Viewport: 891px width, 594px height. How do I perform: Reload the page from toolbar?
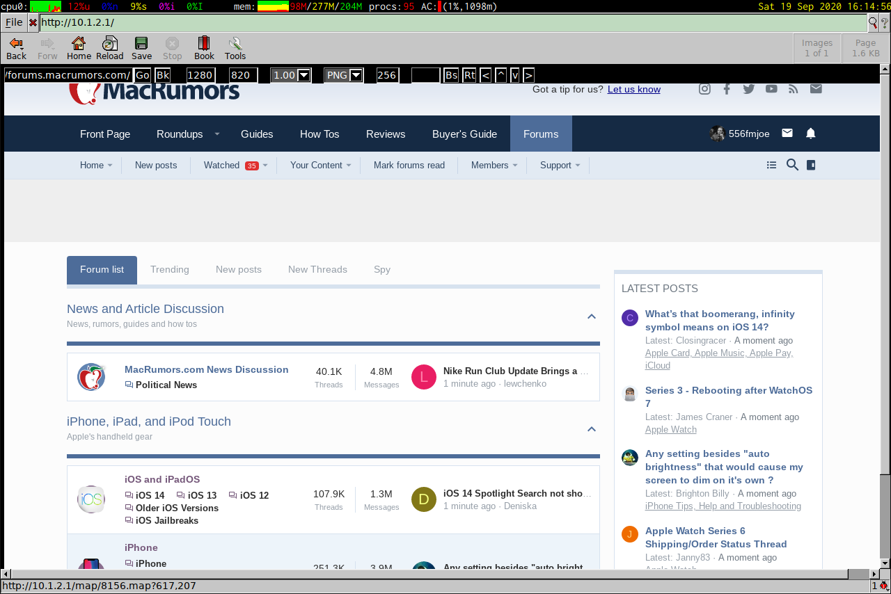[110, 49]
